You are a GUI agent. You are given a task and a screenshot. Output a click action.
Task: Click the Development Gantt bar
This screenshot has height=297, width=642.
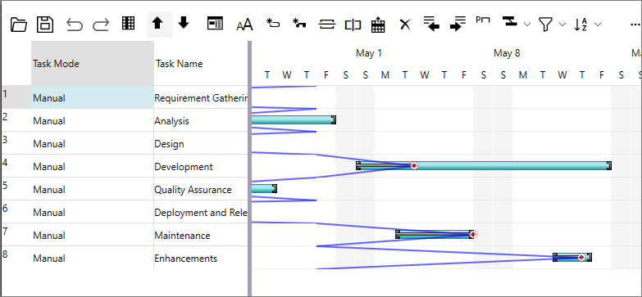[484, 165]
